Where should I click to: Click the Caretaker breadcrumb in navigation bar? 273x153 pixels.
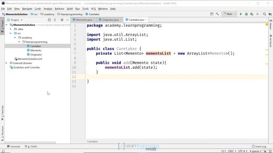(x=93, y=14)
